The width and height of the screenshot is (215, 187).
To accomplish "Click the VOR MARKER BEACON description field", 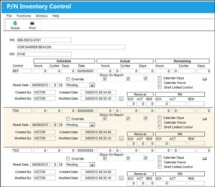I will 71,47.
